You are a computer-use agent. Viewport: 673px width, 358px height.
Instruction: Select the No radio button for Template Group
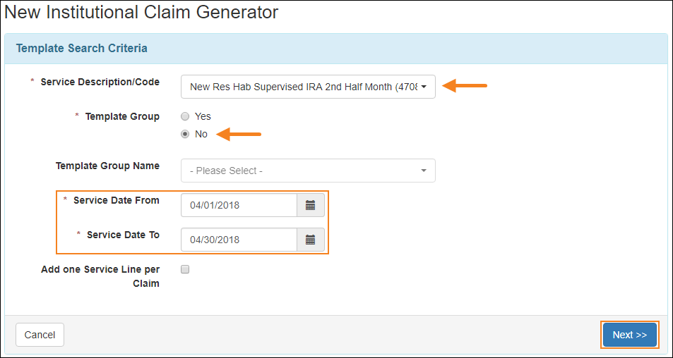[x=185, y=134]
